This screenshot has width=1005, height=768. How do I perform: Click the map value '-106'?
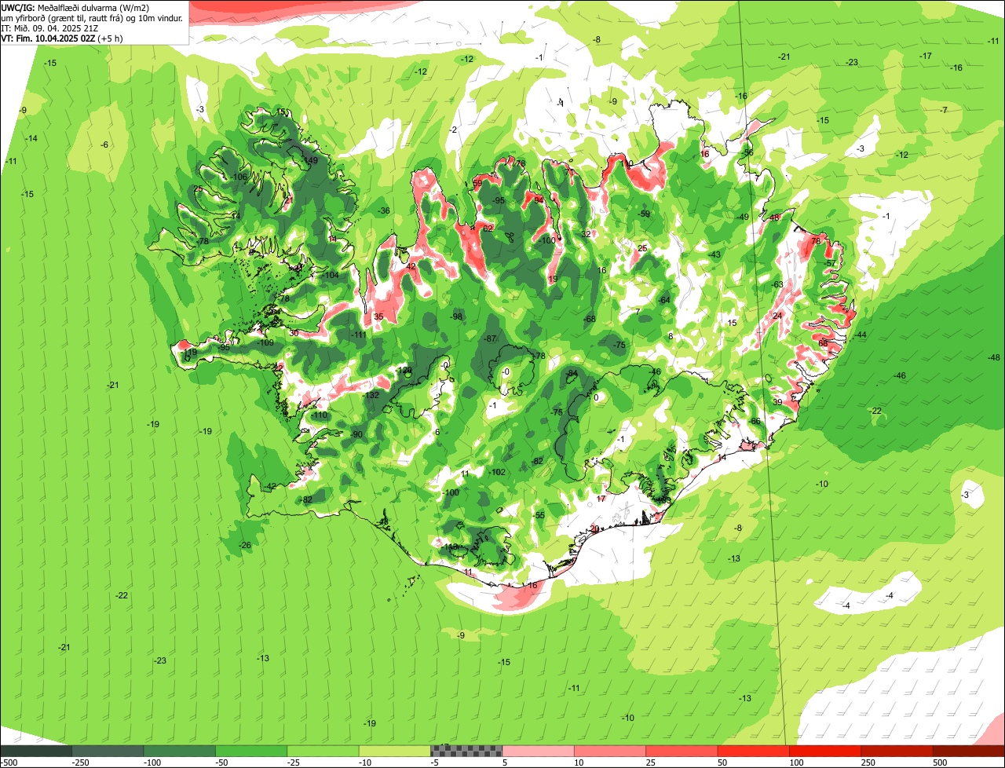(x=239, y=177)
